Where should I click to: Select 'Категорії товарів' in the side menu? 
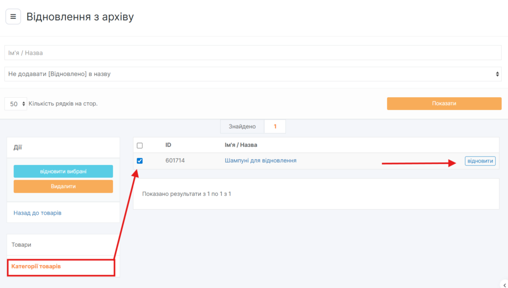coord(36,267)
